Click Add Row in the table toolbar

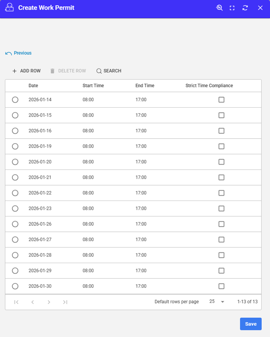coord(26,71)
